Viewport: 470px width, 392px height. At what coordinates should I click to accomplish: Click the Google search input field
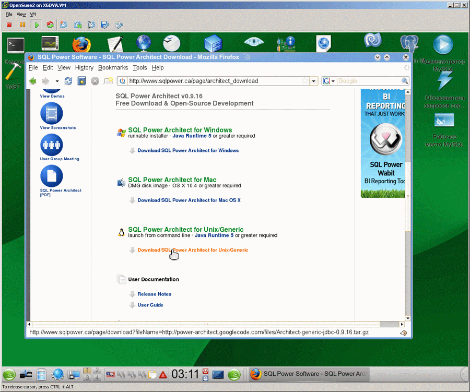click(x=369, y=81)
